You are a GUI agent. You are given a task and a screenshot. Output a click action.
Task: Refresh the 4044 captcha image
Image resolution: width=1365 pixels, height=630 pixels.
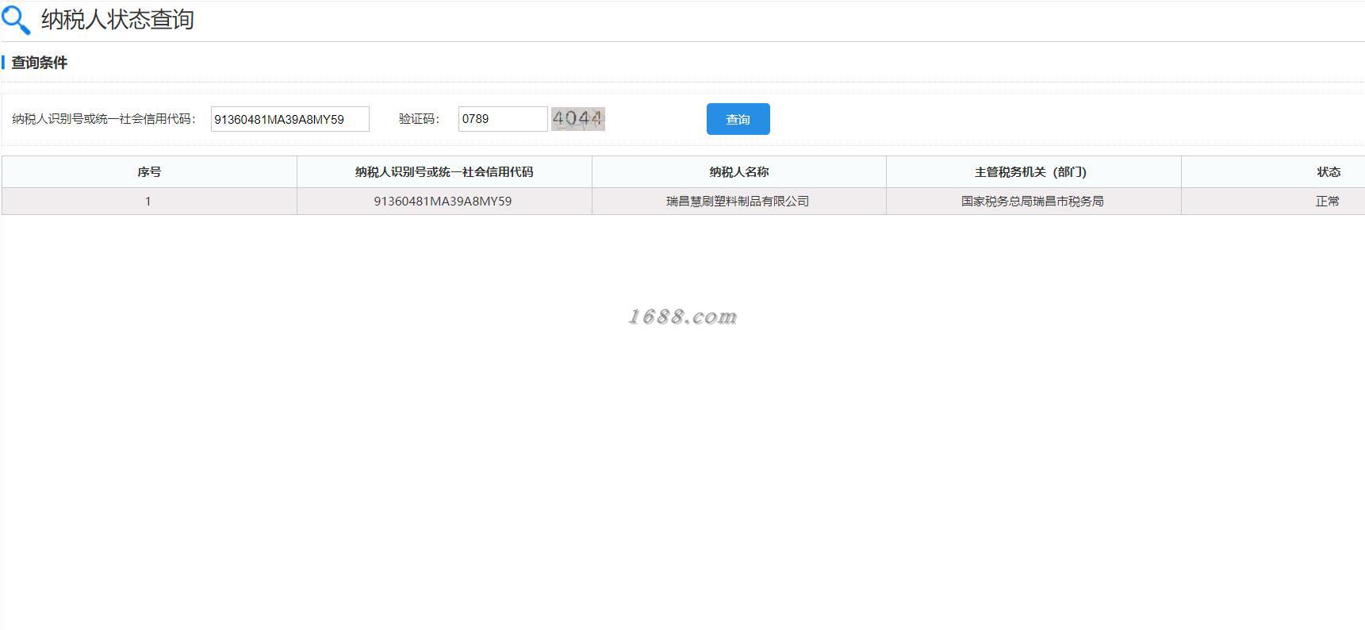click(578, 119)
